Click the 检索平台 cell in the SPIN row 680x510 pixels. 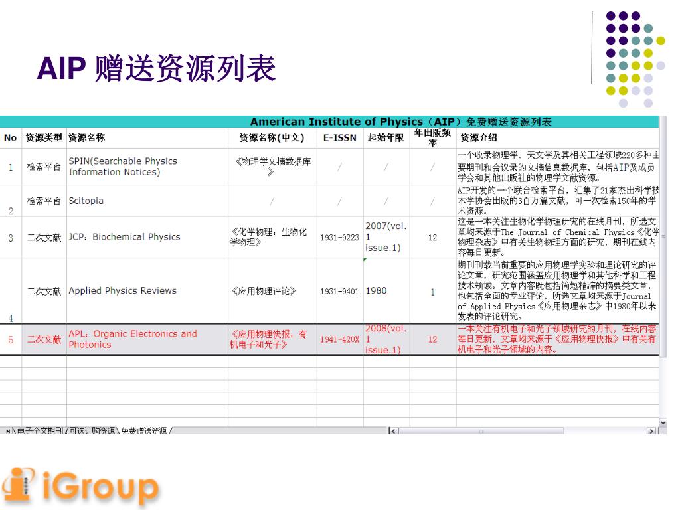[44, 167]
